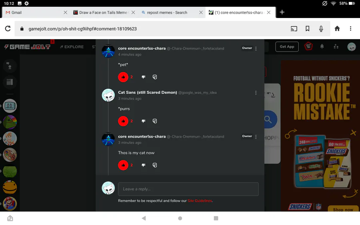Open the friends list icon in header

click(x=336, y=47)
